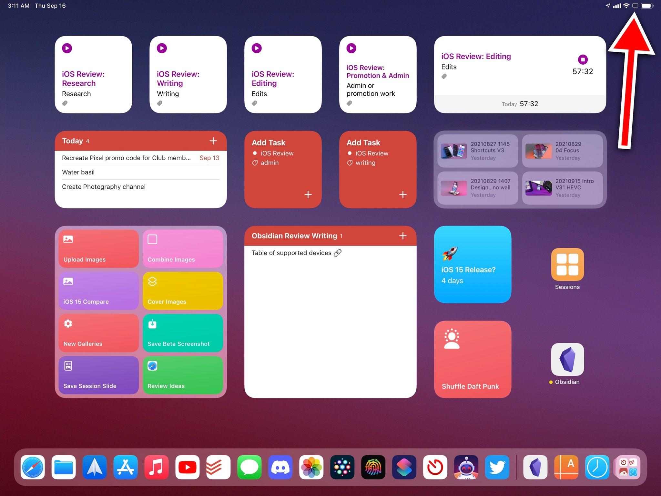Start the iOS Review: Writing timer
The height and width of the screenshot is (496, 661).
(162, 48)
